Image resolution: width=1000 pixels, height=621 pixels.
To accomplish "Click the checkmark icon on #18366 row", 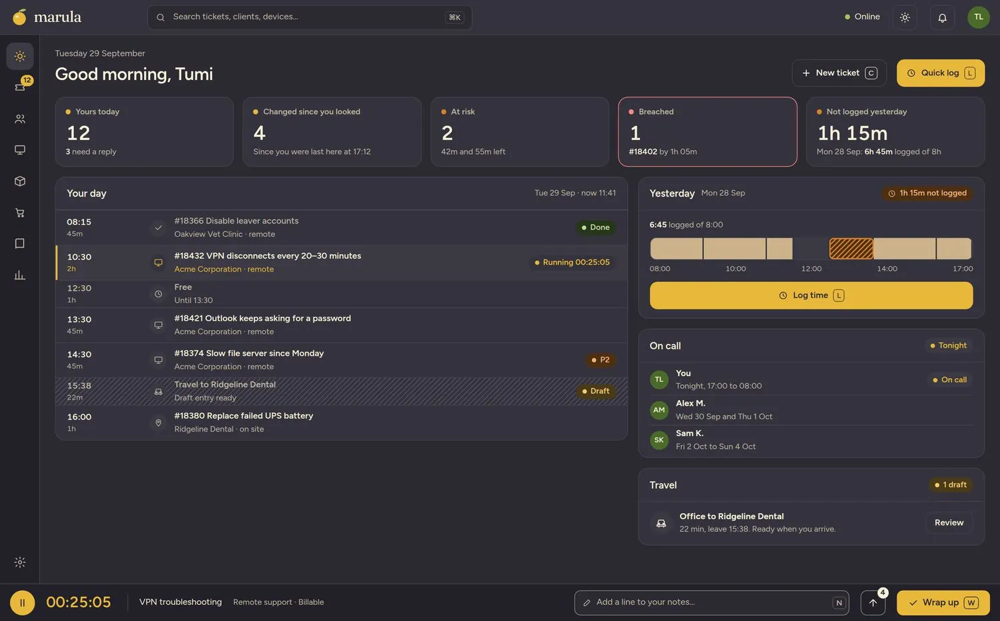I will (x=158, y=227).
